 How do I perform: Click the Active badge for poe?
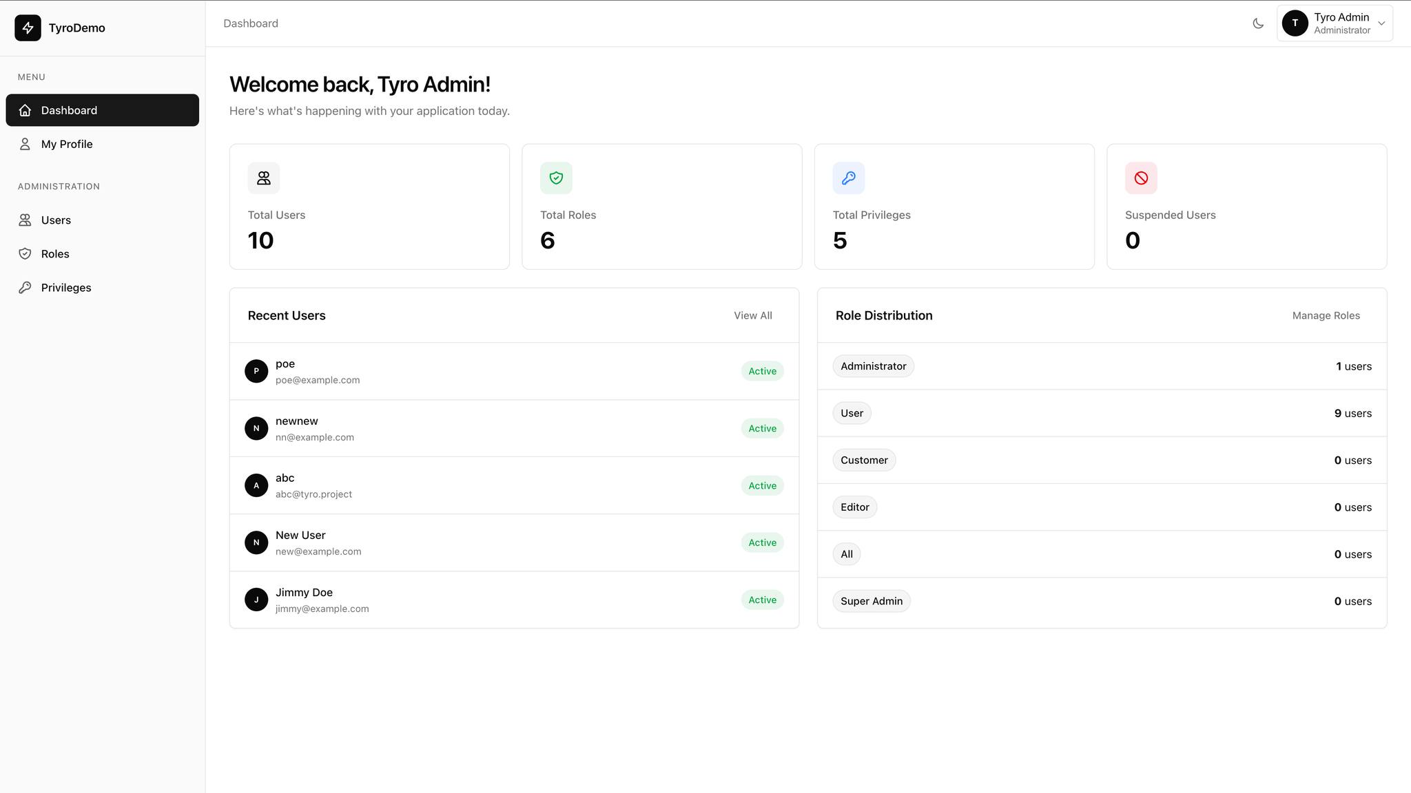(x=763, y=371)
